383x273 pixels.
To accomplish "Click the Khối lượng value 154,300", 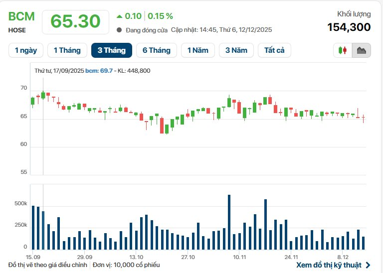I will (x=349, y=27).
